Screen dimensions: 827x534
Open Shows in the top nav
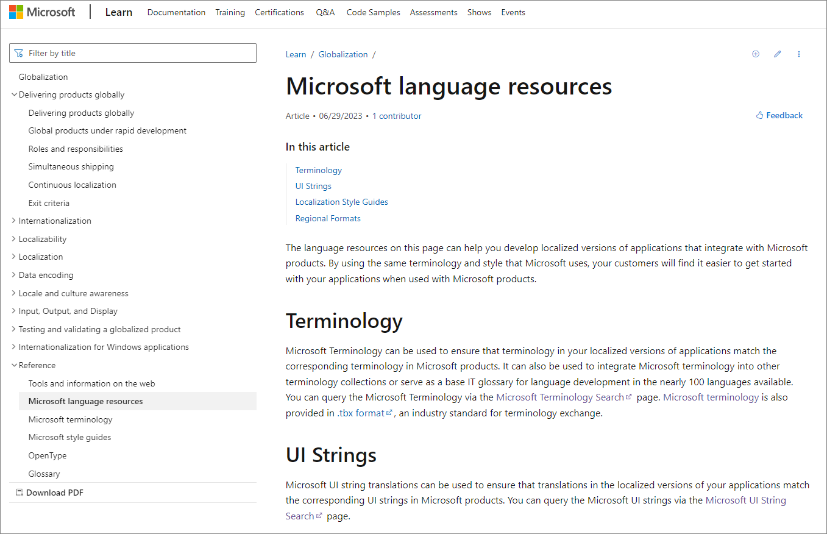point(480,12)
